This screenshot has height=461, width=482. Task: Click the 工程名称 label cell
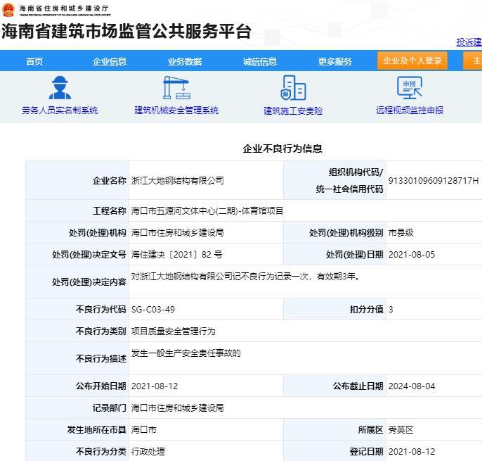pos(77,210)
